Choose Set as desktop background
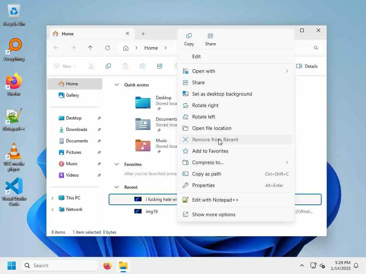The height and width of the screenshot is (274, 366). 236,94
